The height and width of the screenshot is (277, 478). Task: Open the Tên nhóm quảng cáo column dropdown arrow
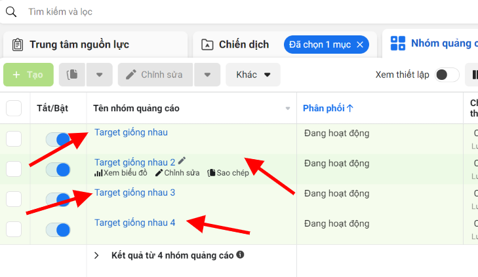[x=287, y=108]
